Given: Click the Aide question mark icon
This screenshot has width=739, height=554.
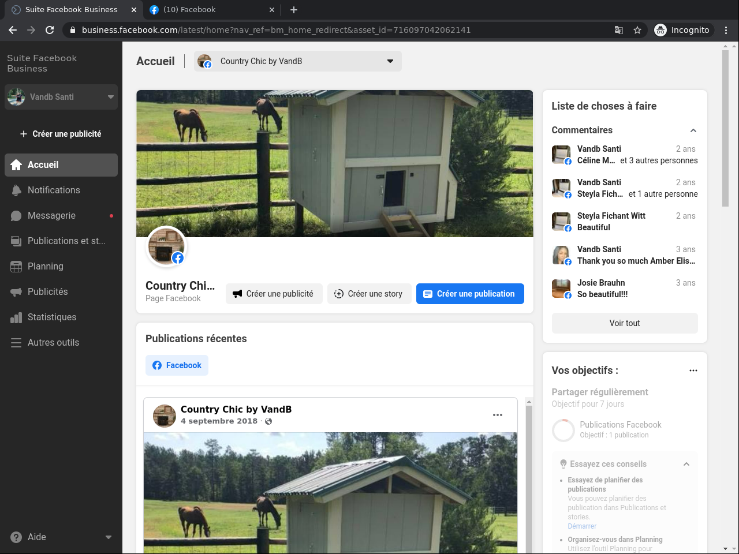Looking at the screenshot, I should click(16, 537).
